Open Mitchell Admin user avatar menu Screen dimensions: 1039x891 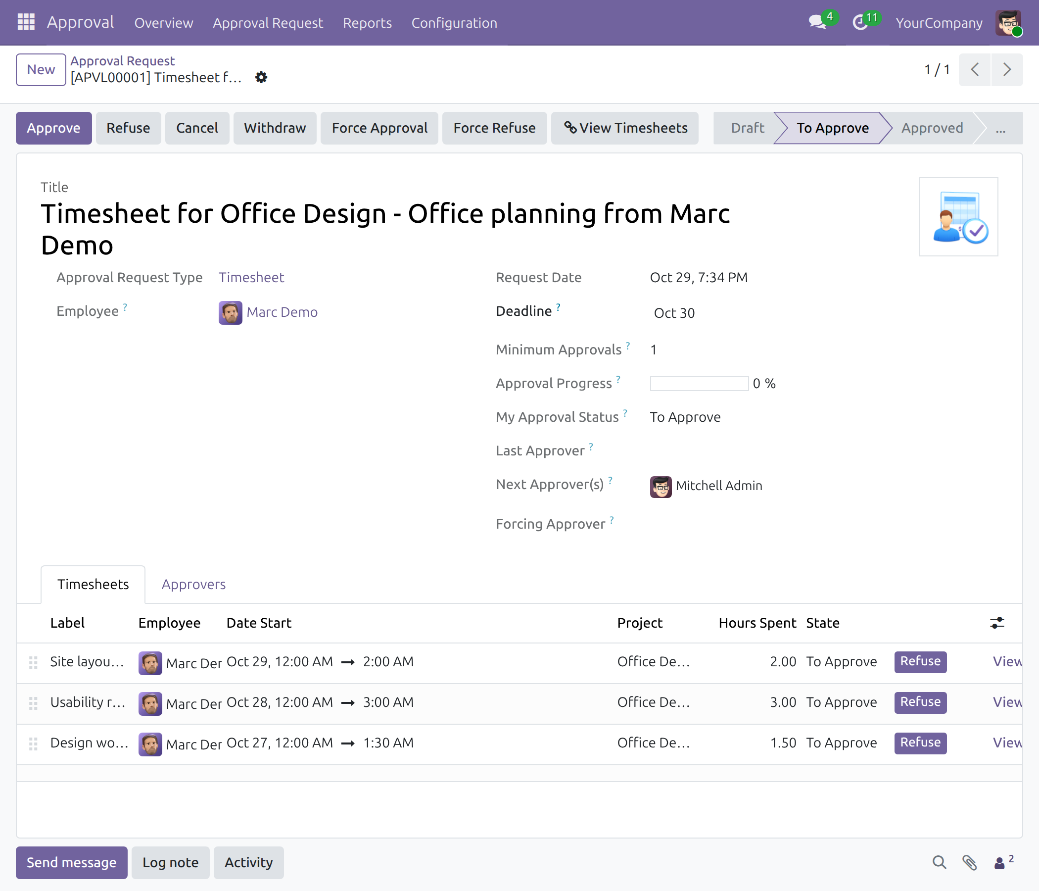point(1008,23)
